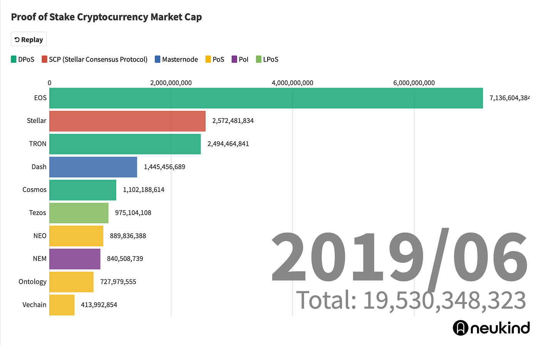539x346 pixels.
Task: Click the PoS legend label
Action: tap(218, 59)
